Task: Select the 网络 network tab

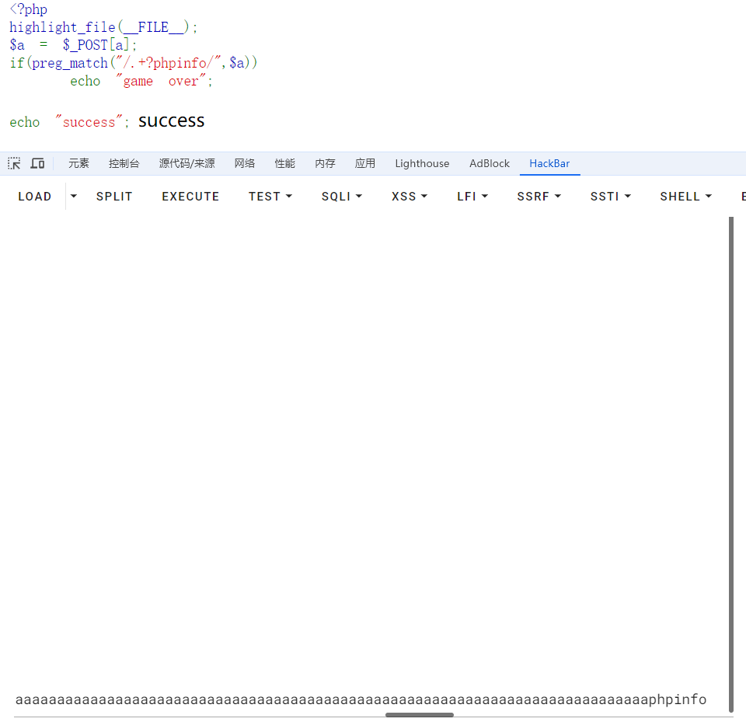Action: click(x=245, y=163)
